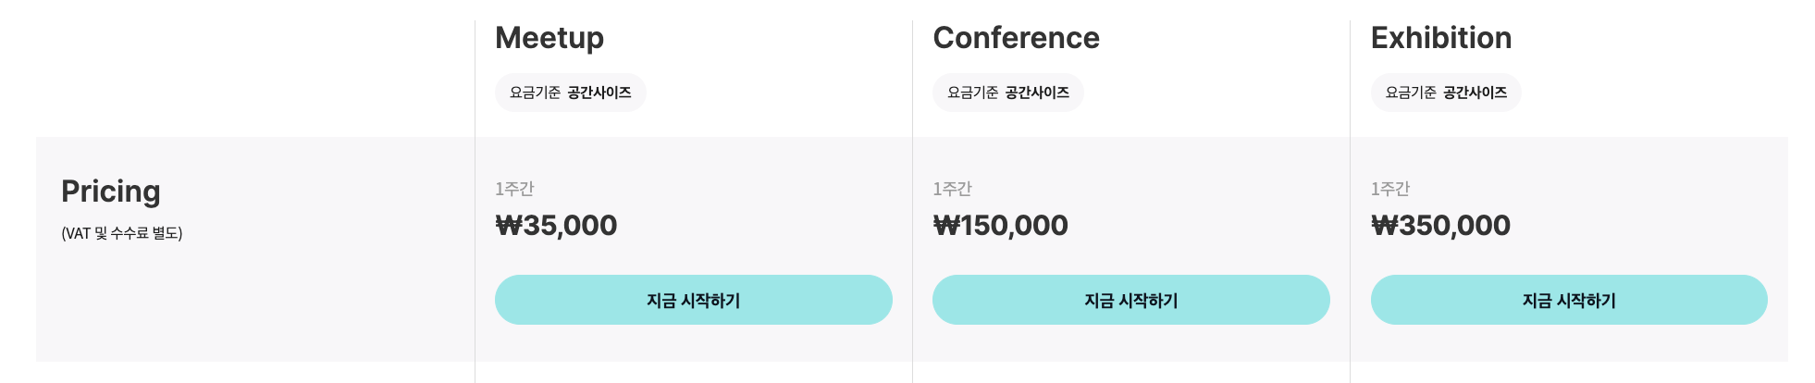Screen dimensions: 1815x383
Task: Click the Pricing row heading
Action: 111,191
